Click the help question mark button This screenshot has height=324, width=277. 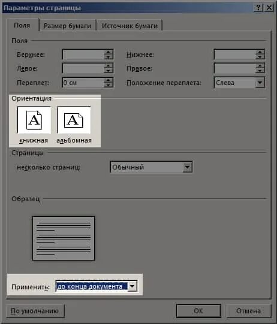(258, 8)
